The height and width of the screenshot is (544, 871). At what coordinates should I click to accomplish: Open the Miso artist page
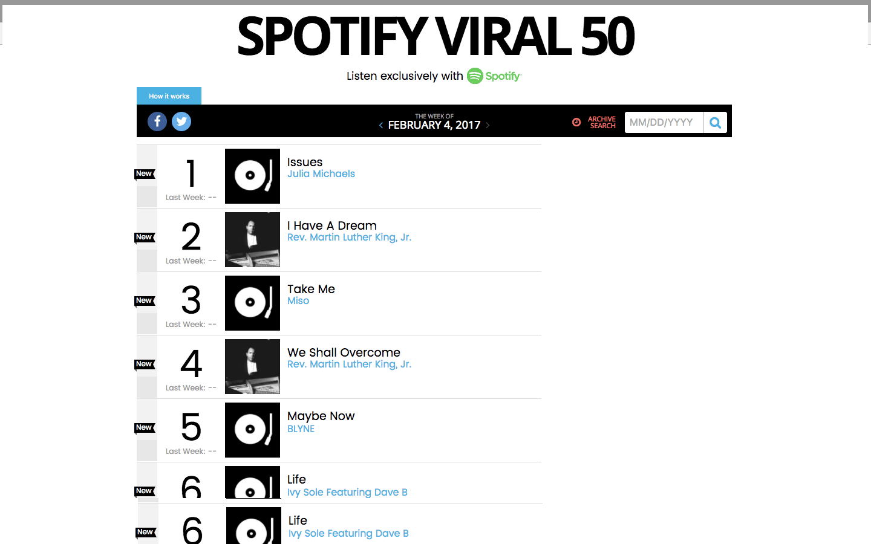tap(298, 301)
